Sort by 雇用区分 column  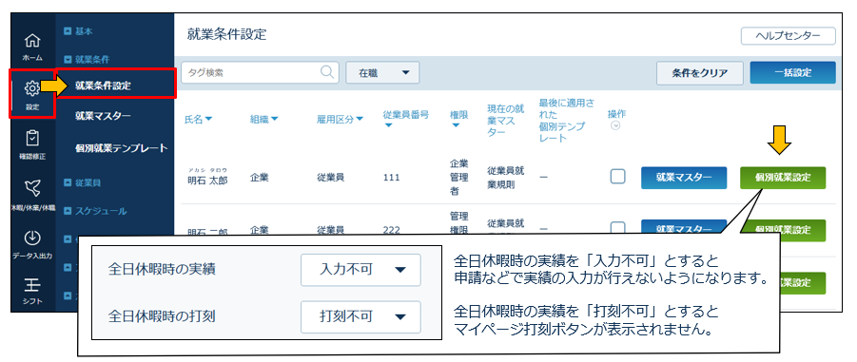point(341,119)
